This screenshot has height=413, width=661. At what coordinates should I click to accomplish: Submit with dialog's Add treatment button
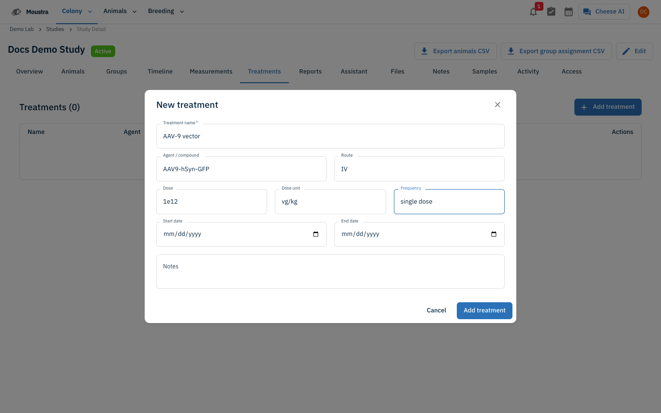[x=484, y=310]
